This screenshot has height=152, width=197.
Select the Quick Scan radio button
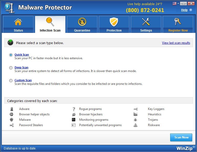pyautogui.click(x=11, y=55)
